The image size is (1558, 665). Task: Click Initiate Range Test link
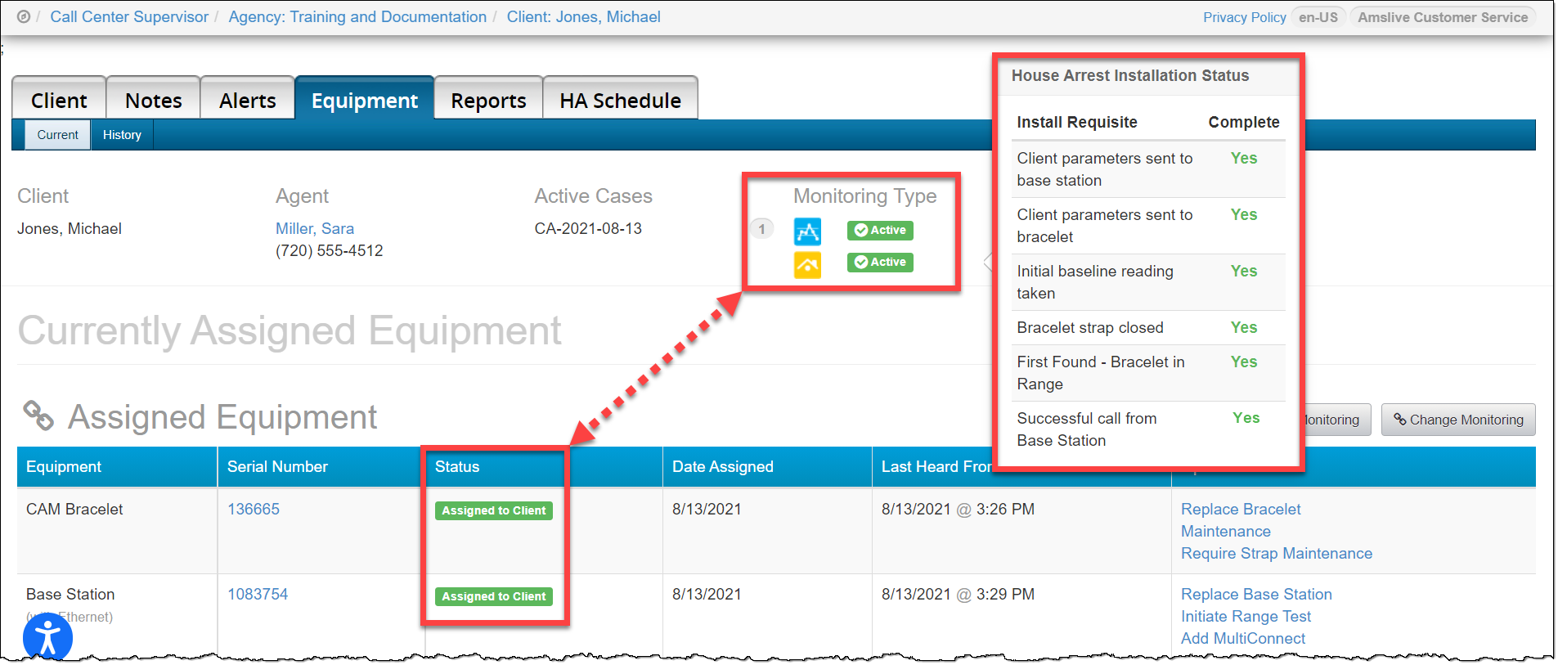tap(1245, 616)
